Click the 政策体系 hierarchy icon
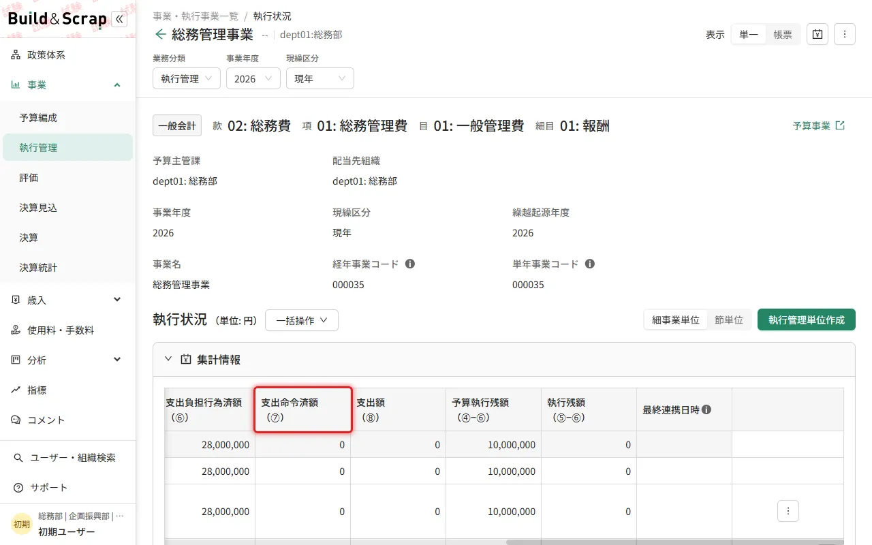 16,55
